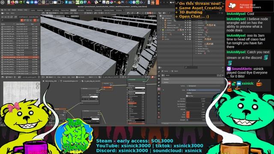274x154 pixels.
Task: Open Firefox from the top panel
Action: coord(12,2)
